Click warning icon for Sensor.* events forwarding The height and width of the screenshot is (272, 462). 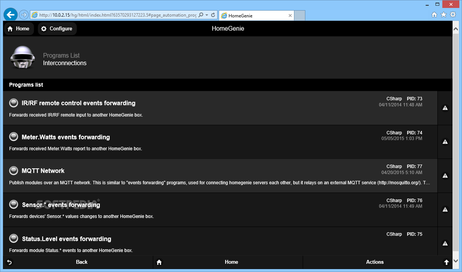pyautogui.click(x=445, y=210)
